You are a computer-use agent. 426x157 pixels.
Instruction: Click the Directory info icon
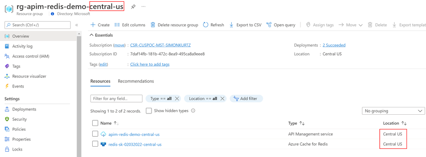52,14
